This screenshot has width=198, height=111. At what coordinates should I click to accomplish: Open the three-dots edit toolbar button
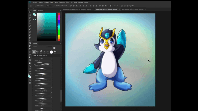point(30,72)
